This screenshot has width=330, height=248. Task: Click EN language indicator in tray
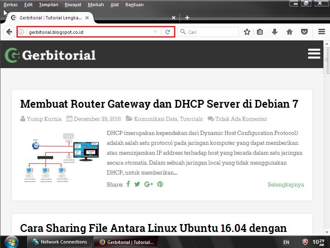point(286,242)
